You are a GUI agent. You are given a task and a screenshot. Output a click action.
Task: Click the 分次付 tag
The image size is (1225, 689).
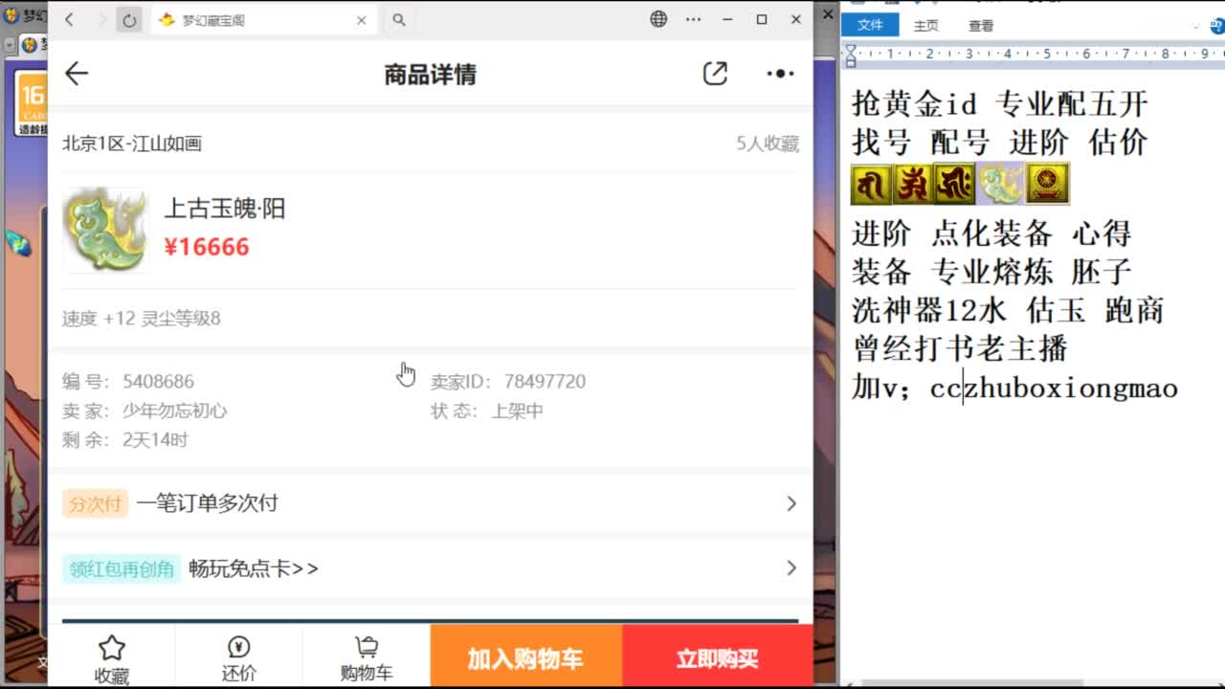coord(95,503)
